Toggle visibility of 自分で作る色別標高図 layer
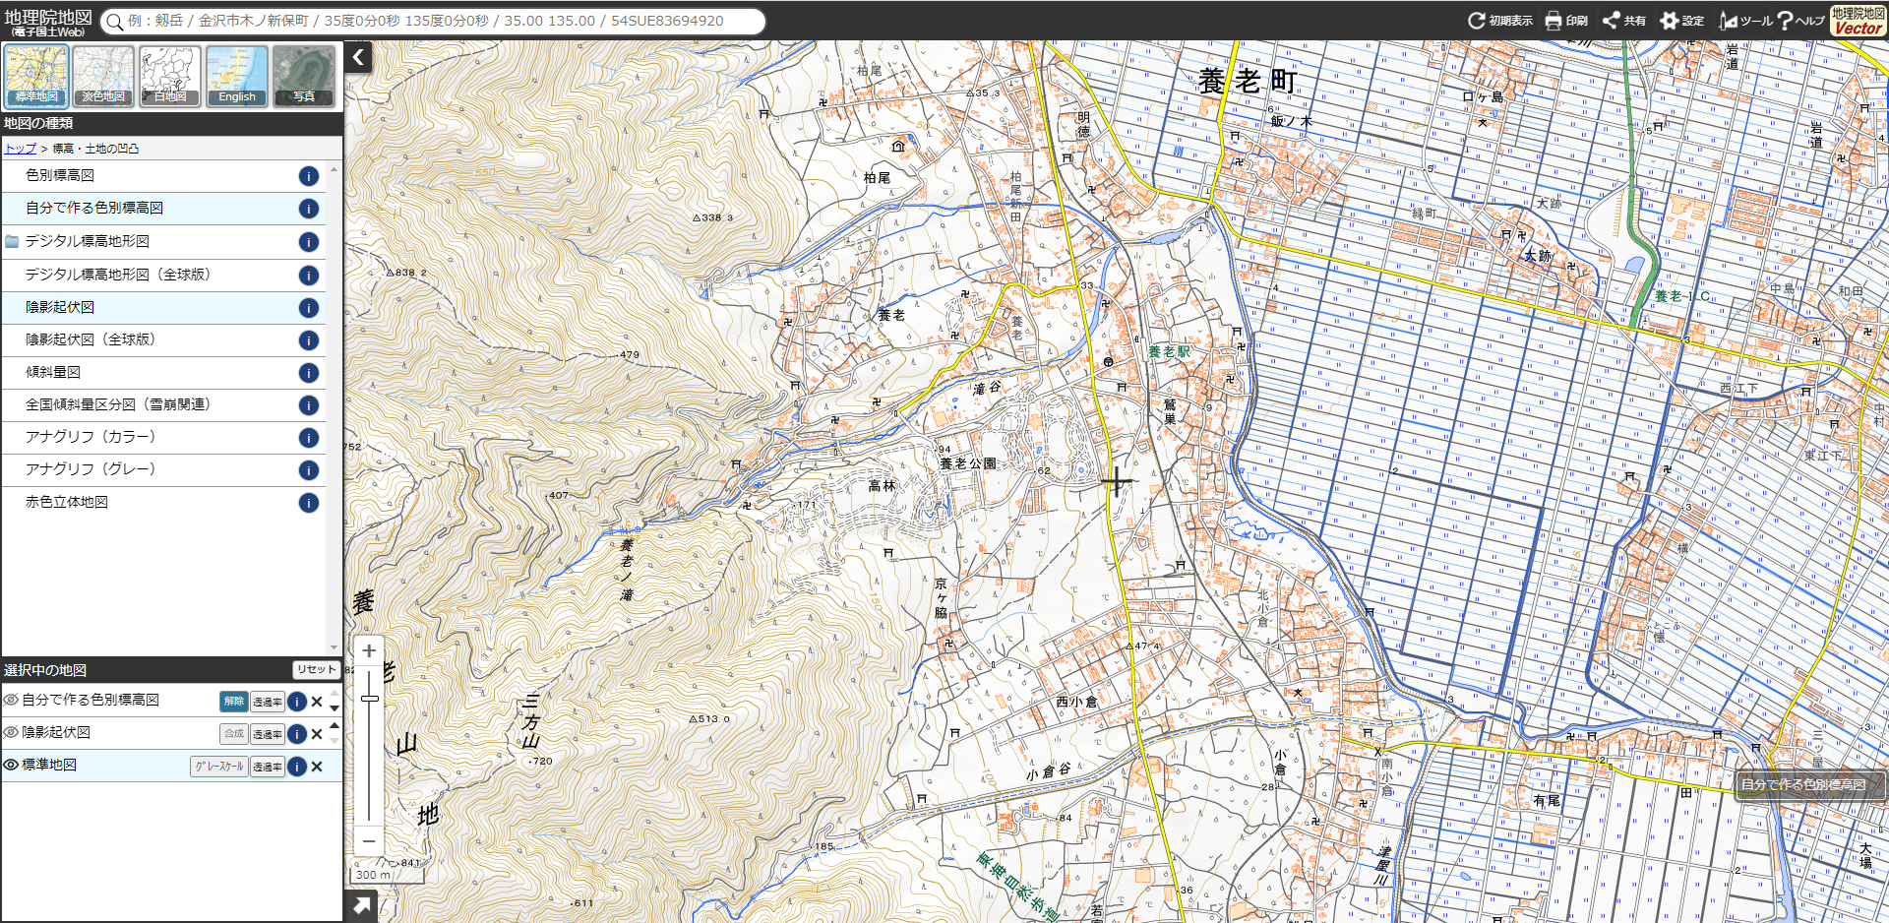 (x=11, y=700)
